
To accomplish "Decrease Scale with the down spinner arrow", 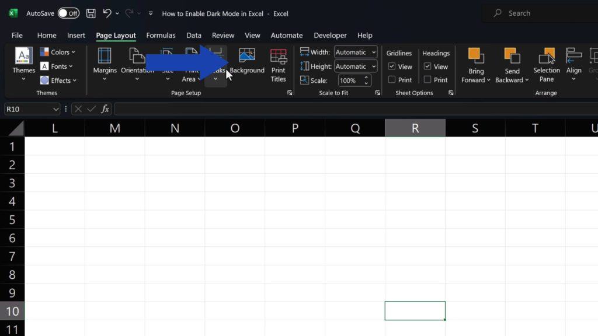I will pos(366,83).
